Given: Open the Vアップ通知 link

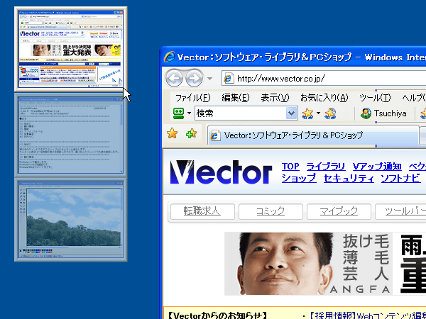Looking at the screenshot, I should click(x=377, y=167).
